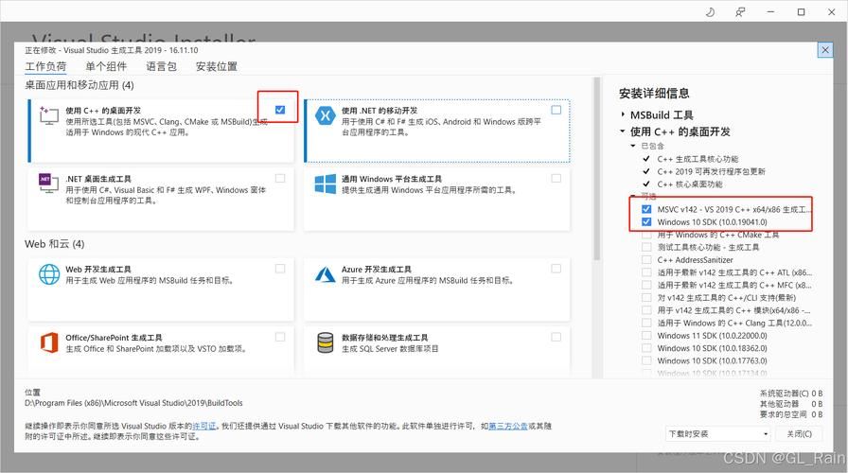Uncheck Windows 10 SDK (10.0.19041.0)
This screenshot has width=848, height=473.
tap(646, 221)
